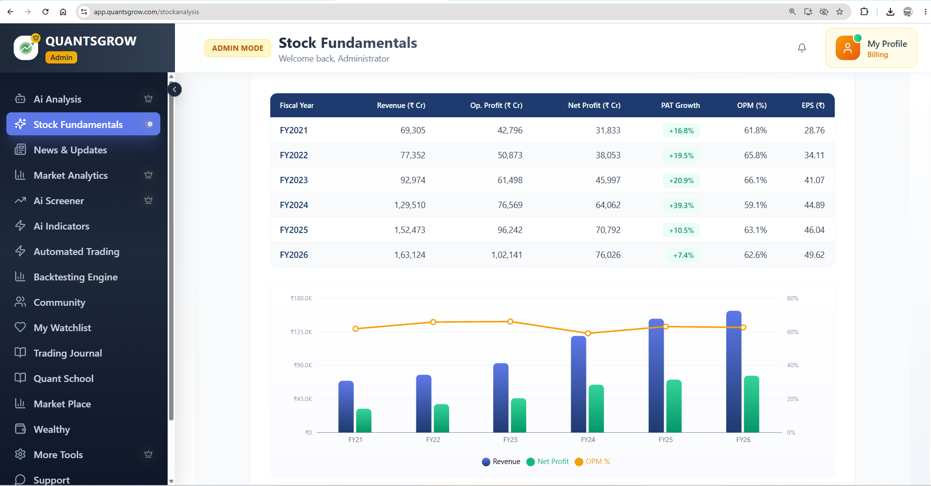Click the Automated Trading lightning icon
This screenshot has width=931, height=486.
[20, 251]
